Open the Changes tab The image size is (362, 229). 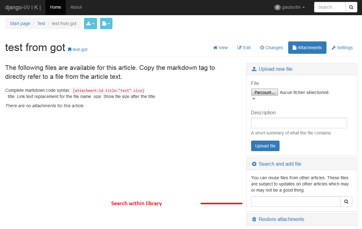tap(271, 48)
